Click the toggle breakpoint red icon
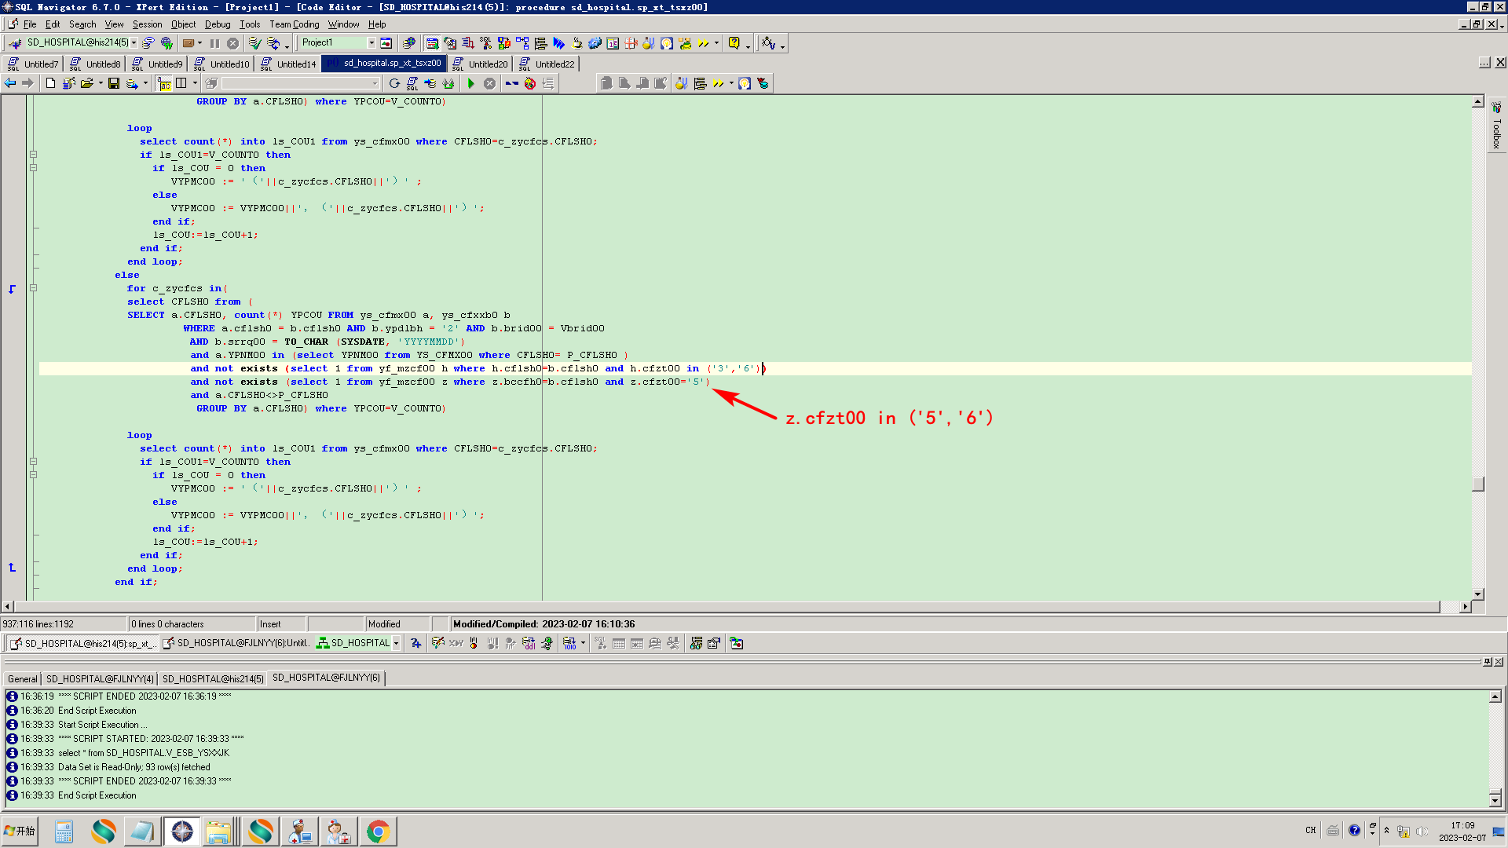 530,83
